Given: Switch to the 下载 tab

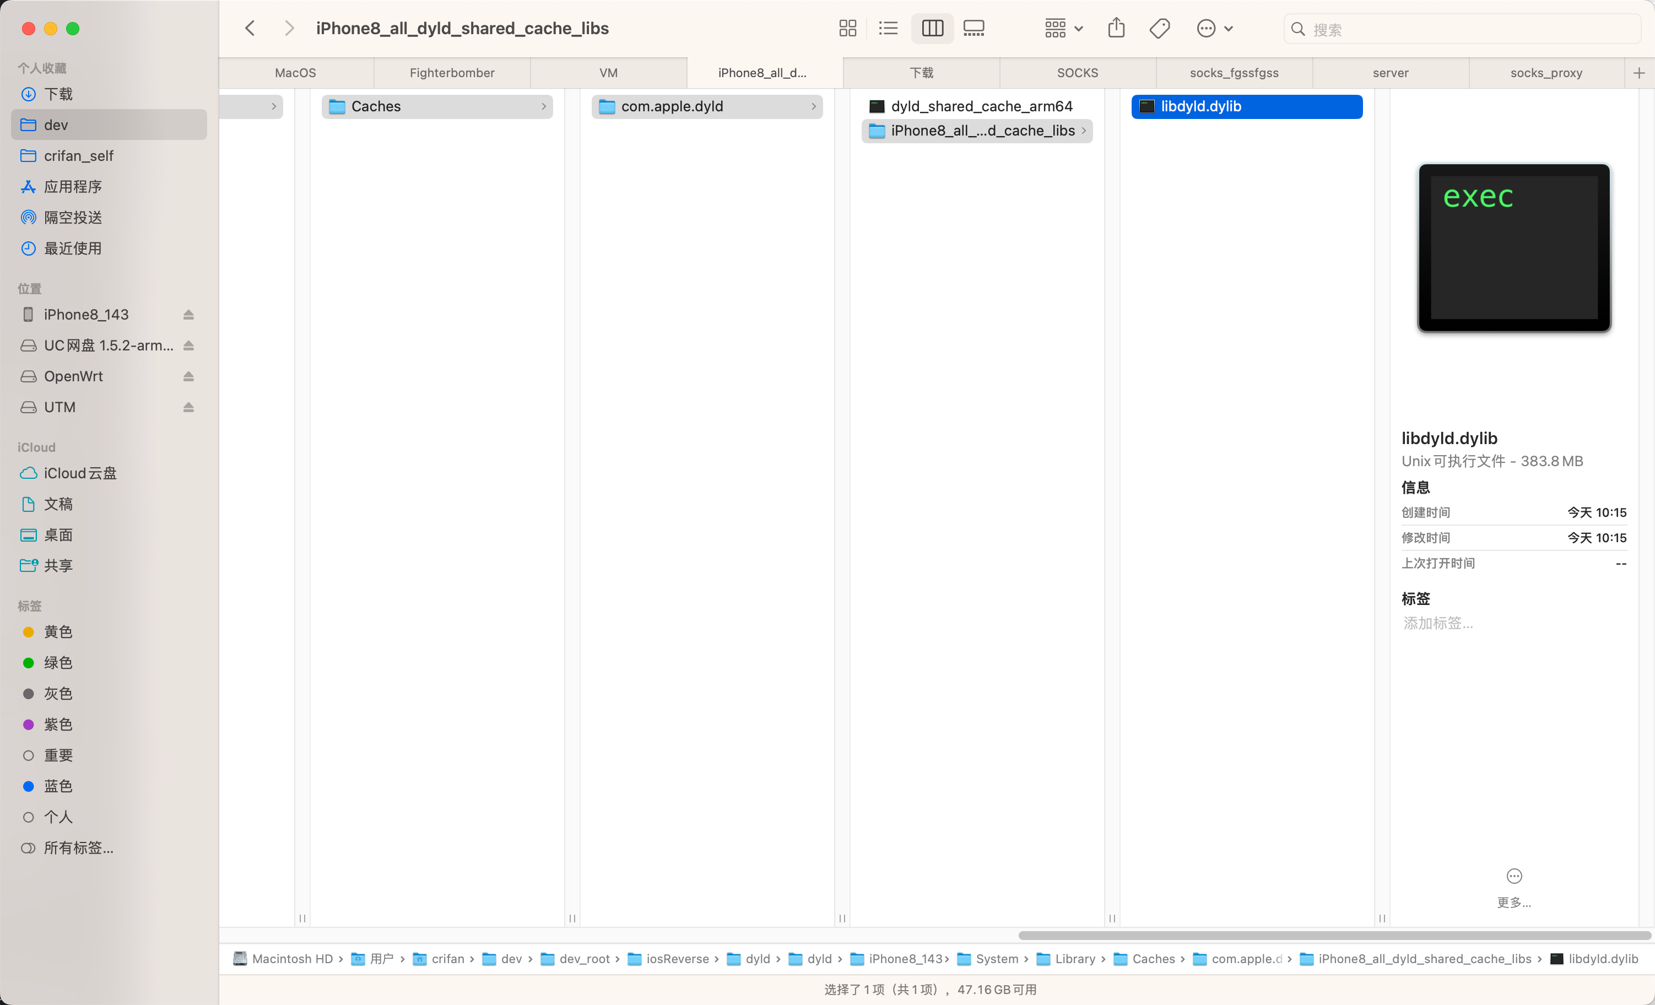Looking at the screenshot, I should (x=922, y=73).
